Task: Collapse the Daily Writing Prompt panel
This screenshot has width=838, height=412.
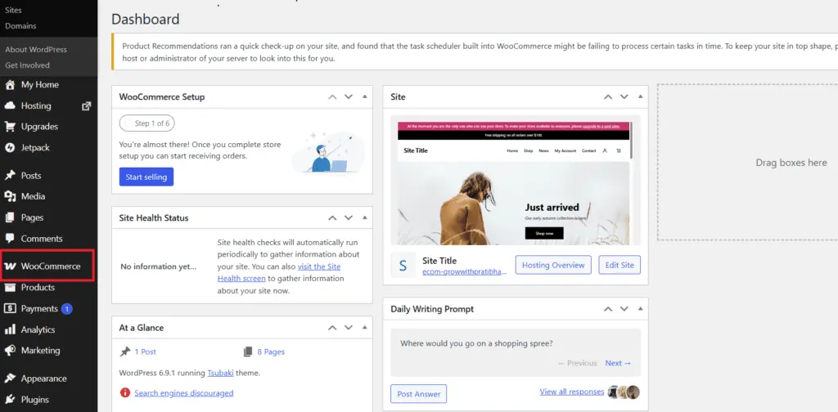Action: tap(640, 308)
